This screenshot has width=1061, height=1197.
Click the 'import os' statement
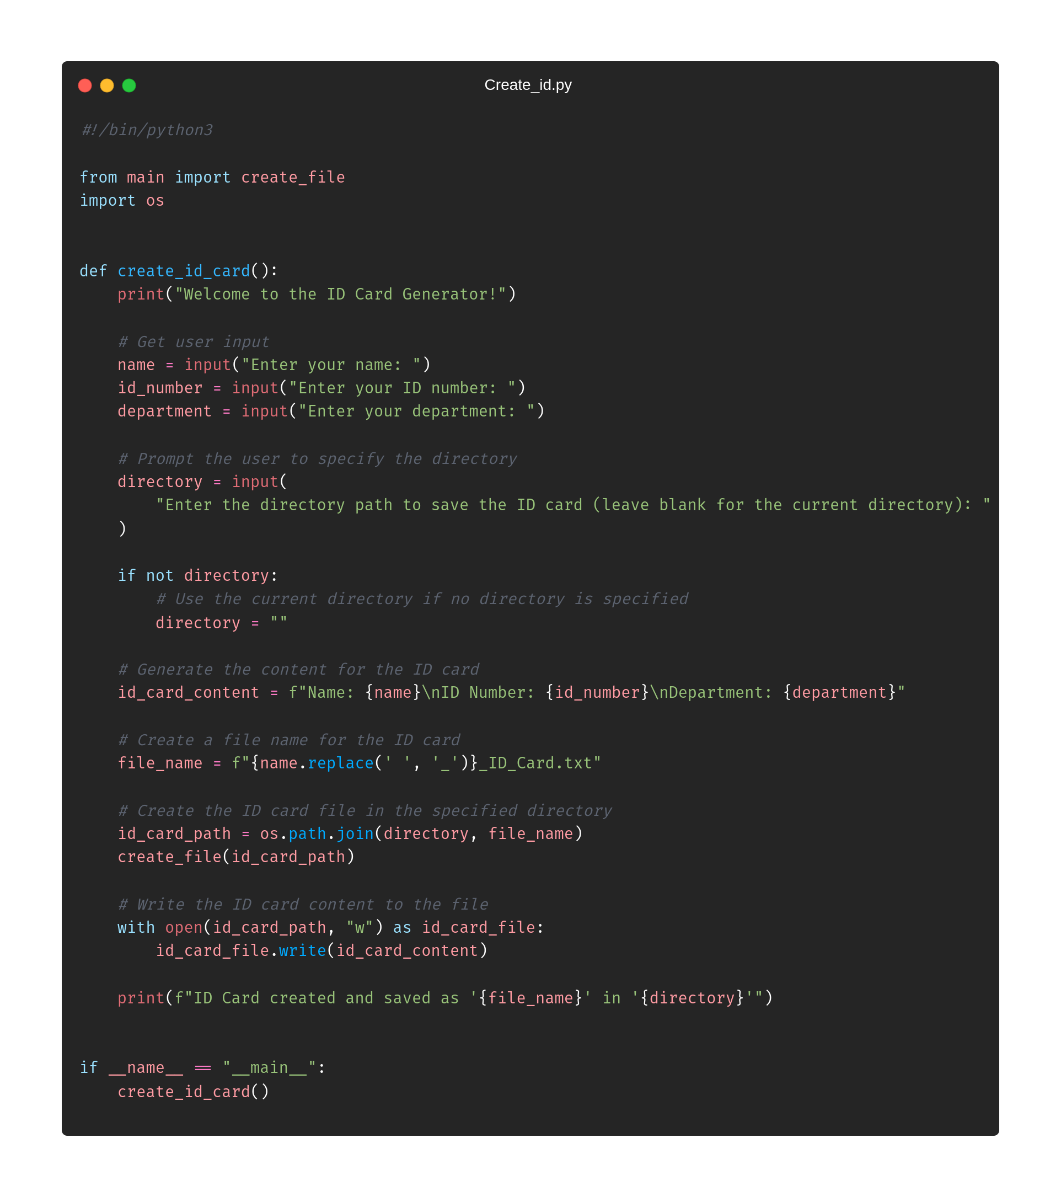[122, 201]
